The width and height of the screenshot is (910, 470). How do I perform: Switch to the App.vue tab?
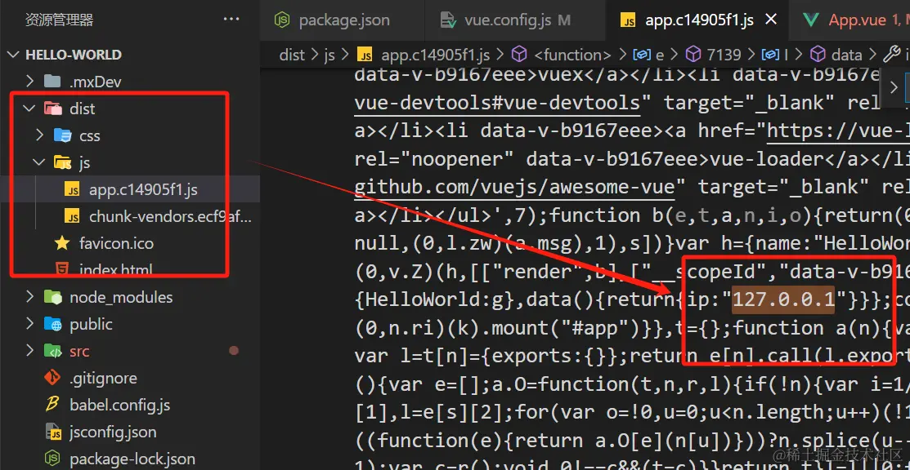[849, 20]
